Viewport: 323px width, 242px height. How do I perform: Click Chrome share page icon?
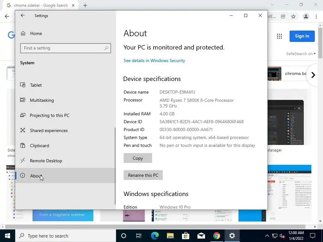(283, 16)
